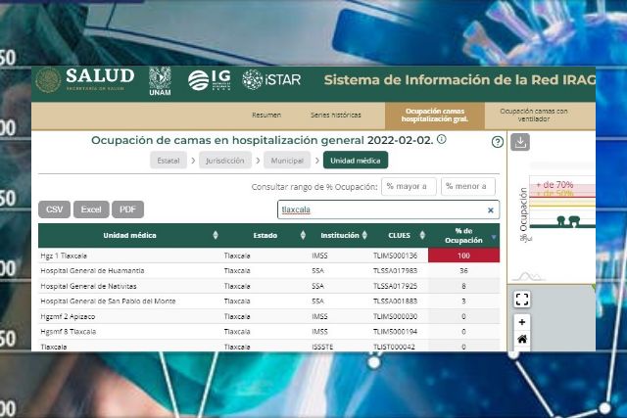Switch to the Resumen tab
This screenshot has height=418, width=627.
click(265, 116)
